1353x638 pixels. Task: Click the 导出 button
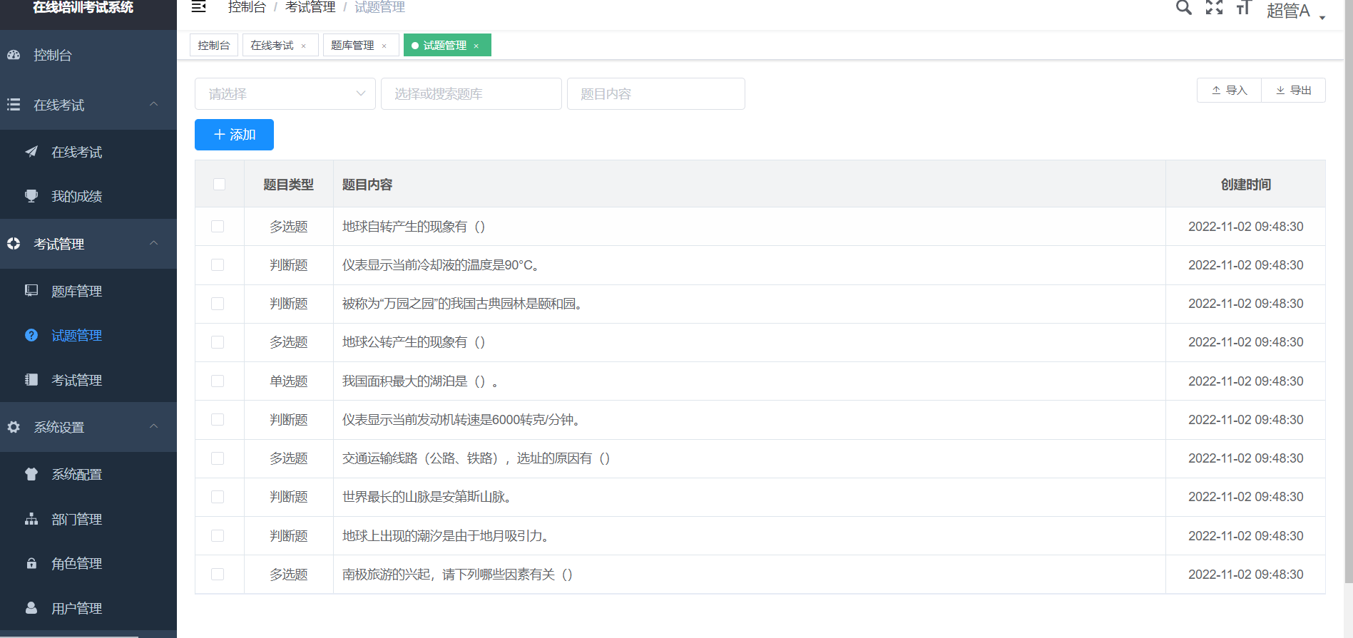(1294, 91)
